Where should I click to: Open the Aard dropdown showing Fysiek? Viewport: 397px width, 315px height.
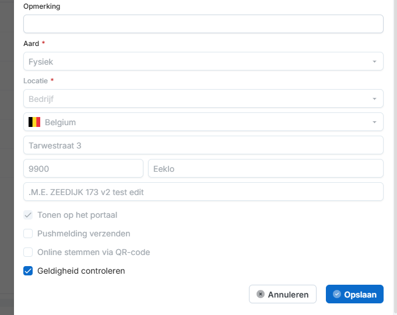[x=198, y=62]
